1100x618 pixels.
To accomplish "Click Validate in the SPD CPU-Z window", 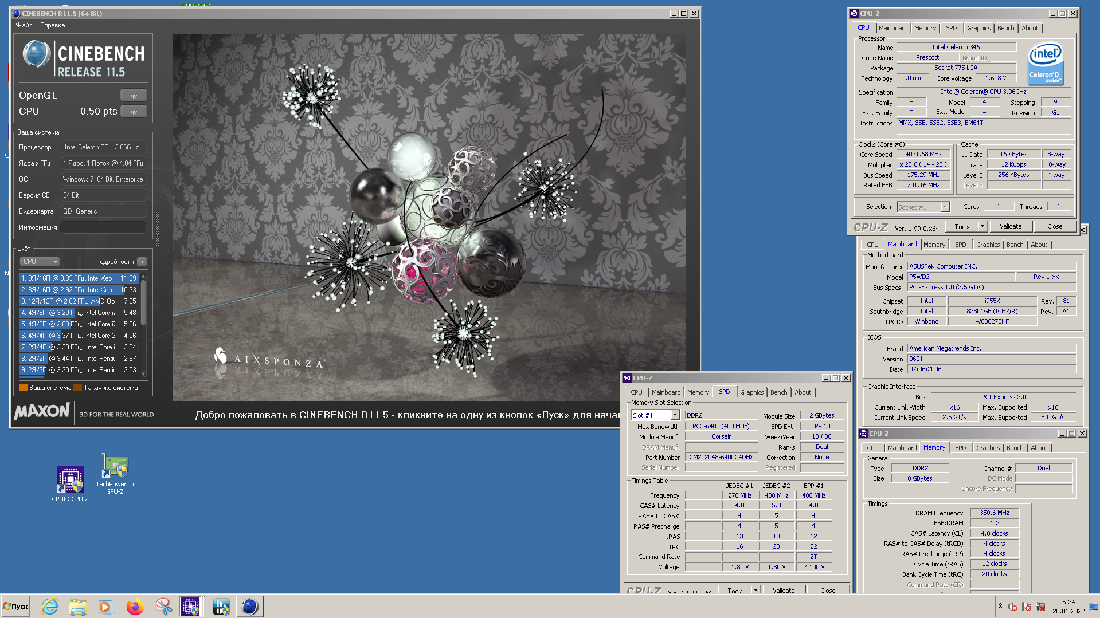I will (784, 590).
